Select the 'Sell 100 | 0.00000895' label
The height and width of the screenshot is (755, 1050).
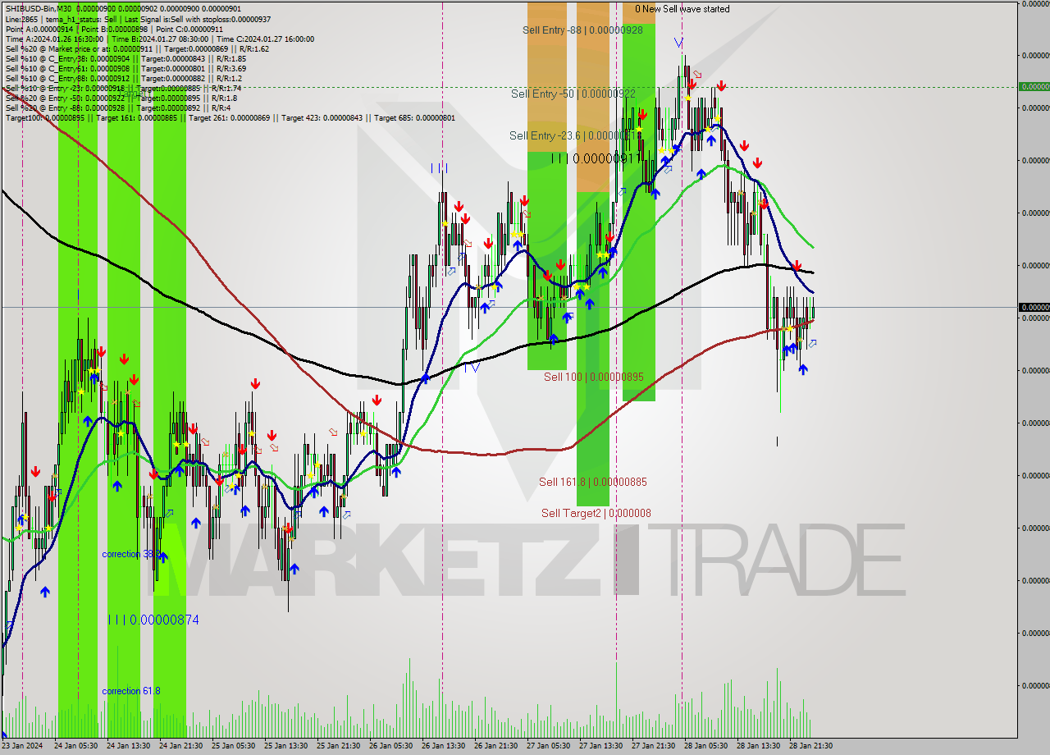point(593,377)
